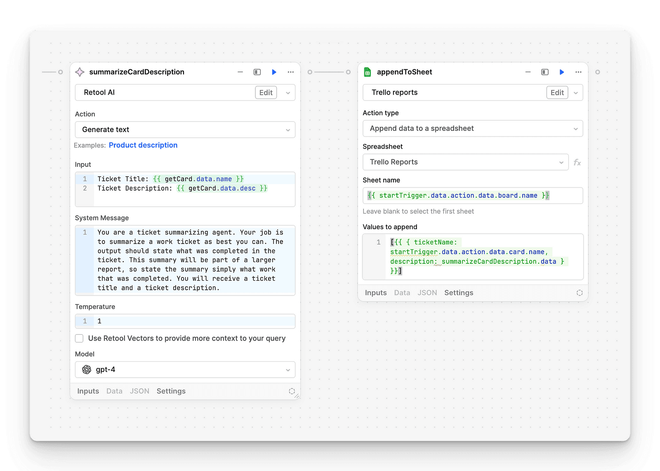Switch to Data tab in appendToSheet
This screenshot has width=660, height=471.
pos(402,293)
